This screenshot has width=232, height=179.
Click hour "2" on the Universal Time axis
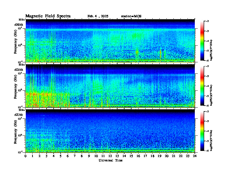tap(40, 156)
